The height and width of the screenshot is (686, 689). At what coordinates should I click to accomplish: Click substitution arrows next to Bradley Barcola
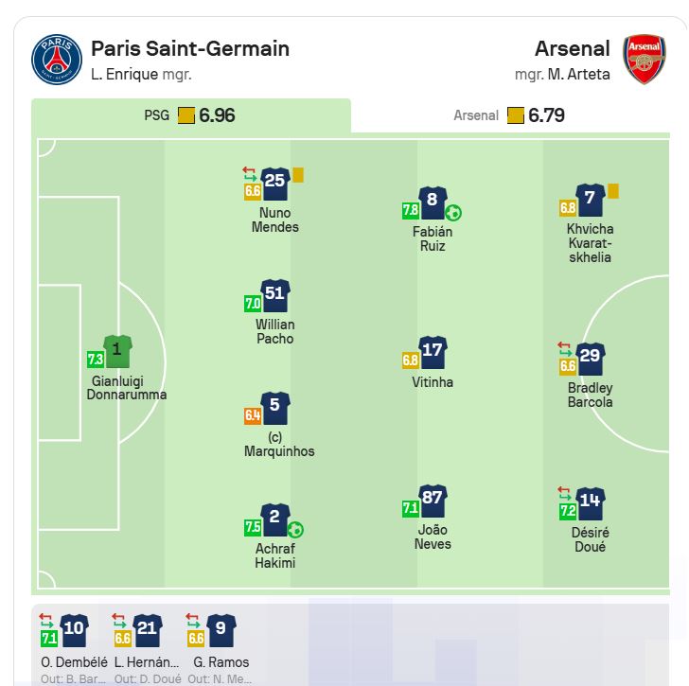point(564,349)
